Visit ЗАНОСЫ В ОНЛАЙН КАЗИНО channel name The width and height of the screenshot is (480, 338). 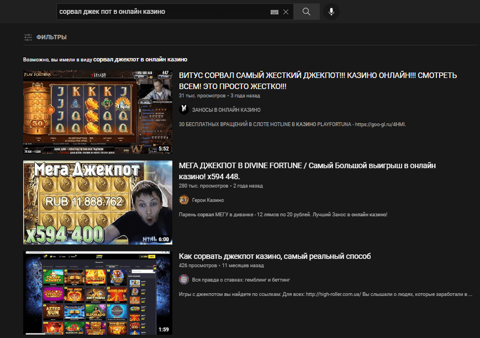226,110
